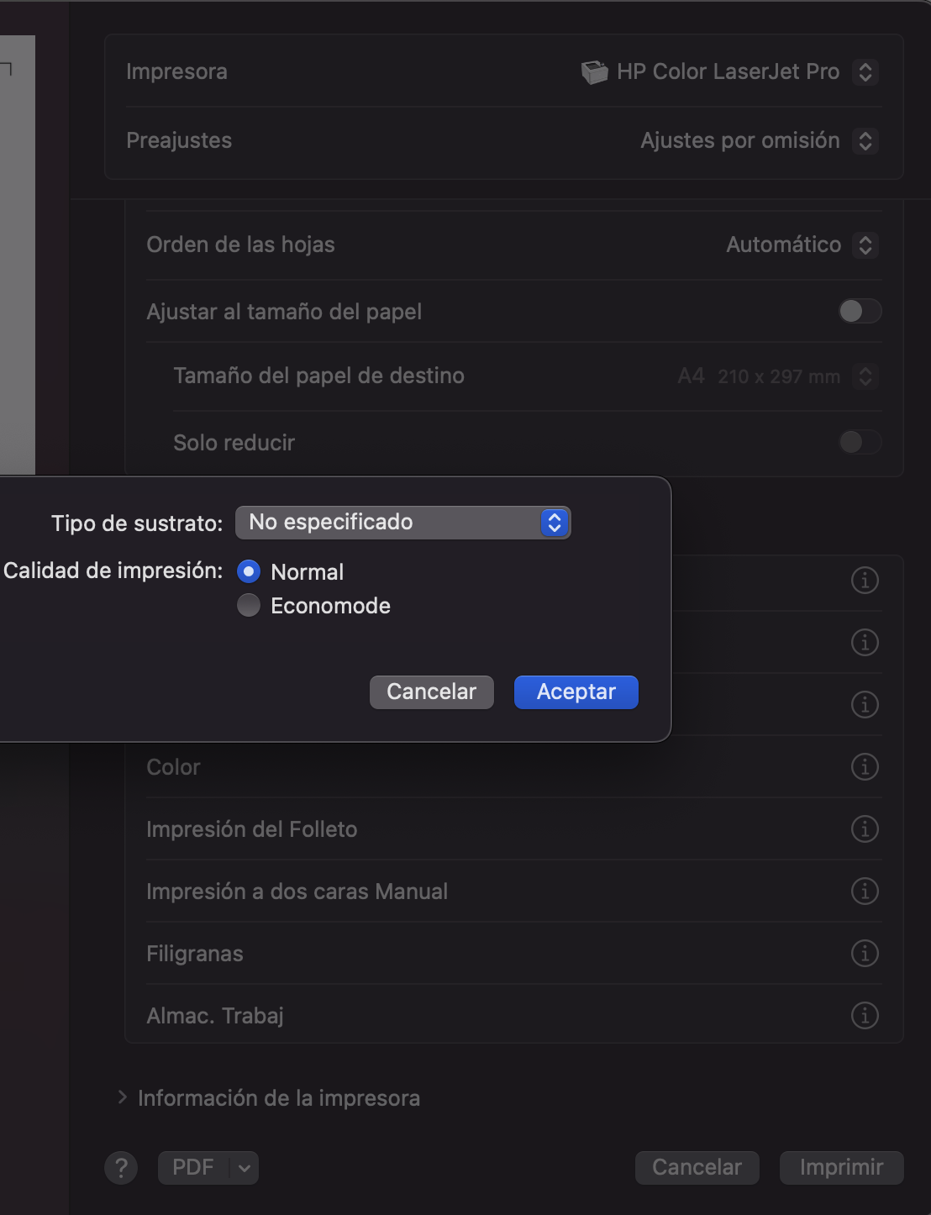Select the Economode radio button
This screenshot has width=931, height=1215.
point(249,605)
